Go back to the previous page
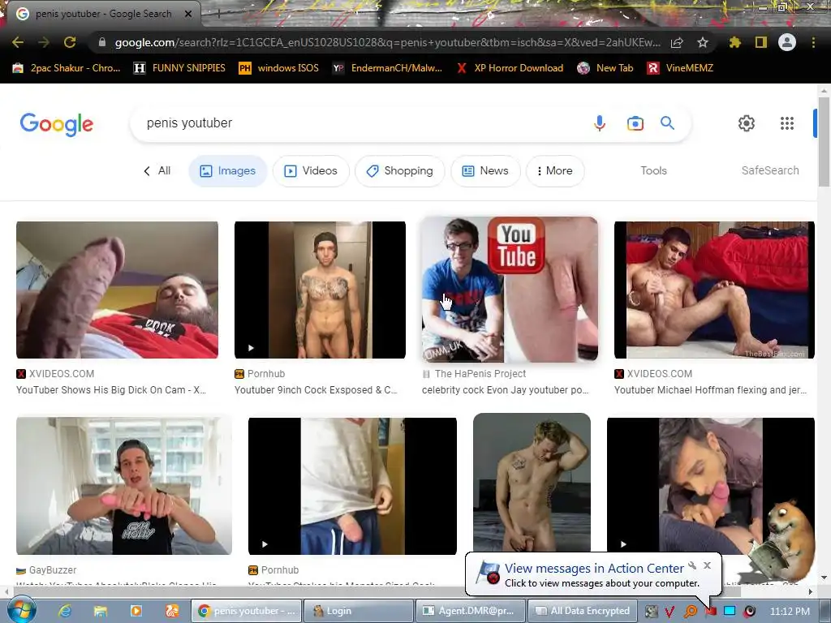 18,42
